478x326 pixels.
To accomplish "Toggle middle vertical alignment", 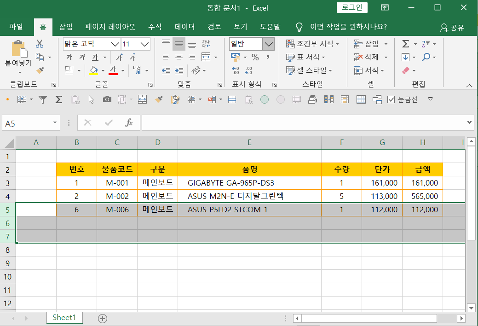I will 179,44.
